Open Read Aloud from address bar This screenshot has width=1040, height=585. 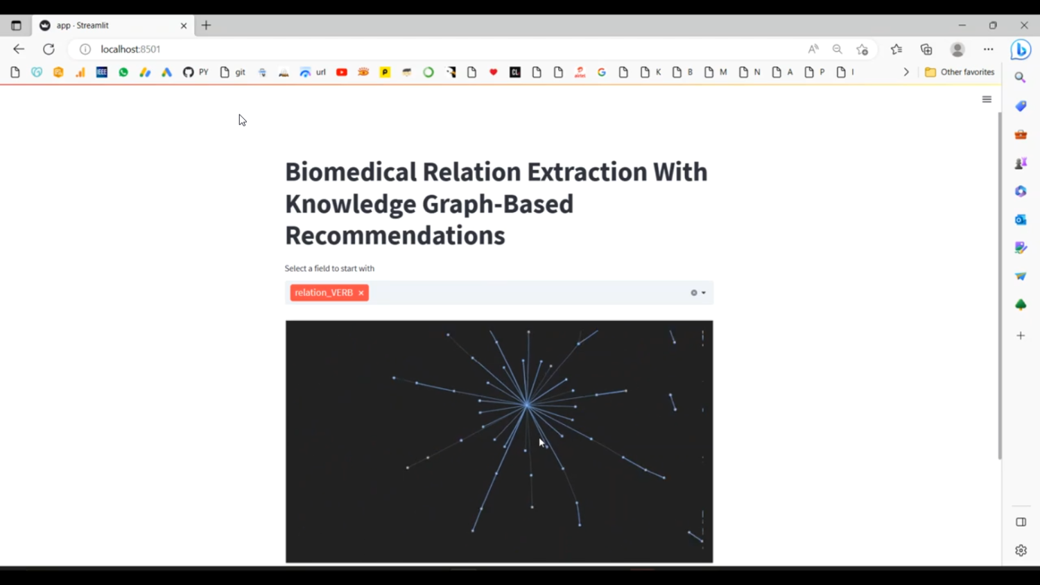tap(813, 49)
